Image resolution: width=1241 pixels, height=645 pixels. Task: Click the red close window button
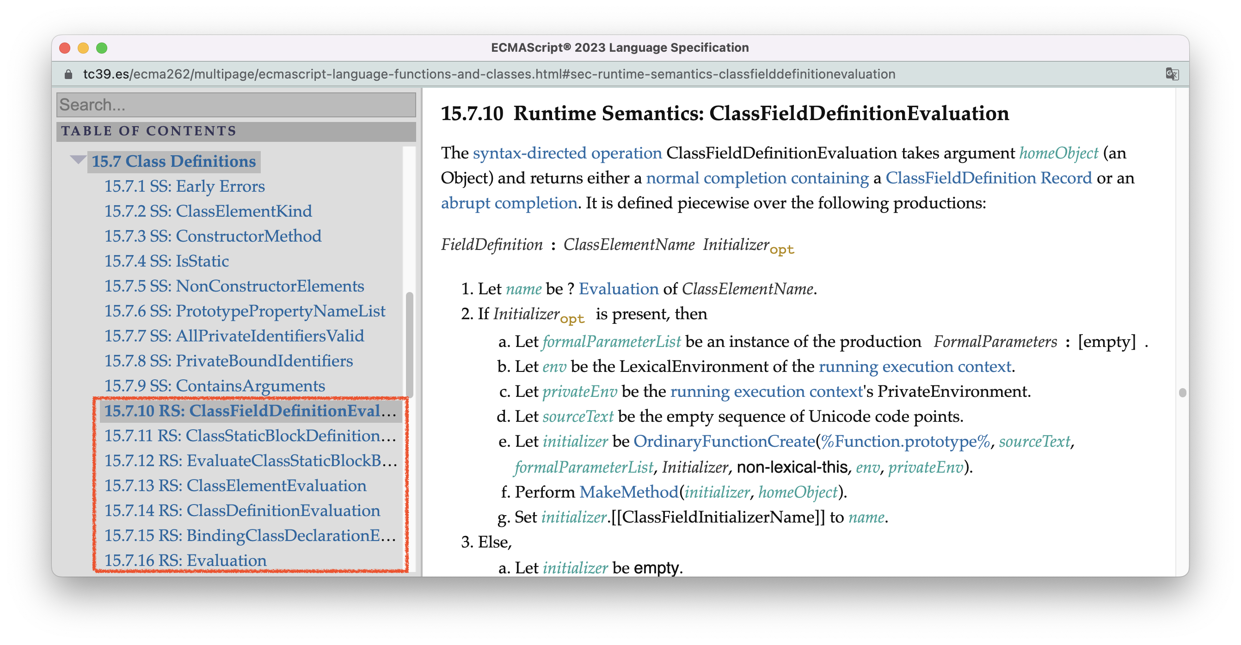(65, 48)
